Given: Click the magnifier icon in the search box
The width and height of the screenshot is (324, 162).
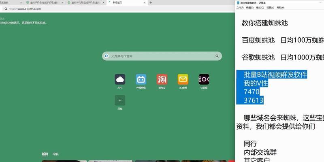Looking at the screenshot, I should coord(217,56).
